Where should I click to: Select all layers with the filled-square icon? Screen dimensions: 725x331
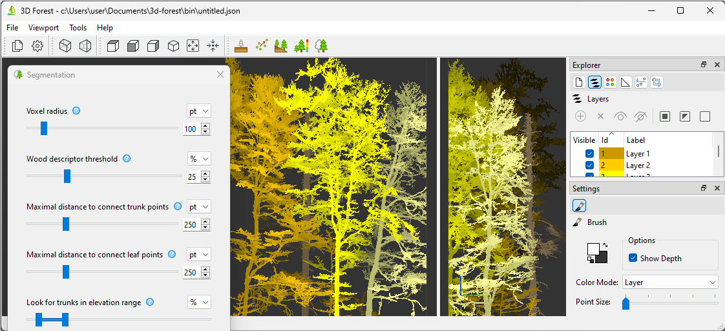coord(665,116)
